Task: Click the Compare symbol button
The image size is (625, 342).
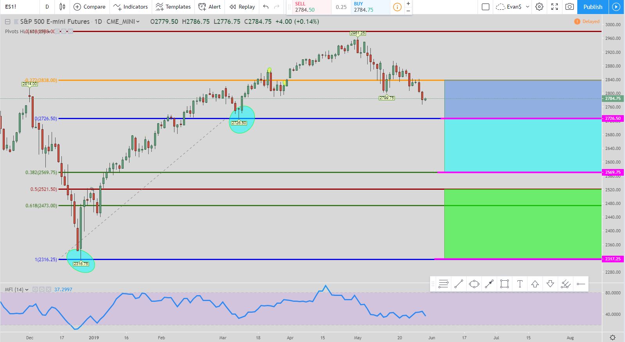Action: [90, 7]
